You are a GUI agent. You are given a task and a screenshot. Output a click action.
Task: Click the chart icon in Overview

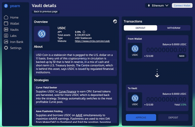tap(115, 21)
